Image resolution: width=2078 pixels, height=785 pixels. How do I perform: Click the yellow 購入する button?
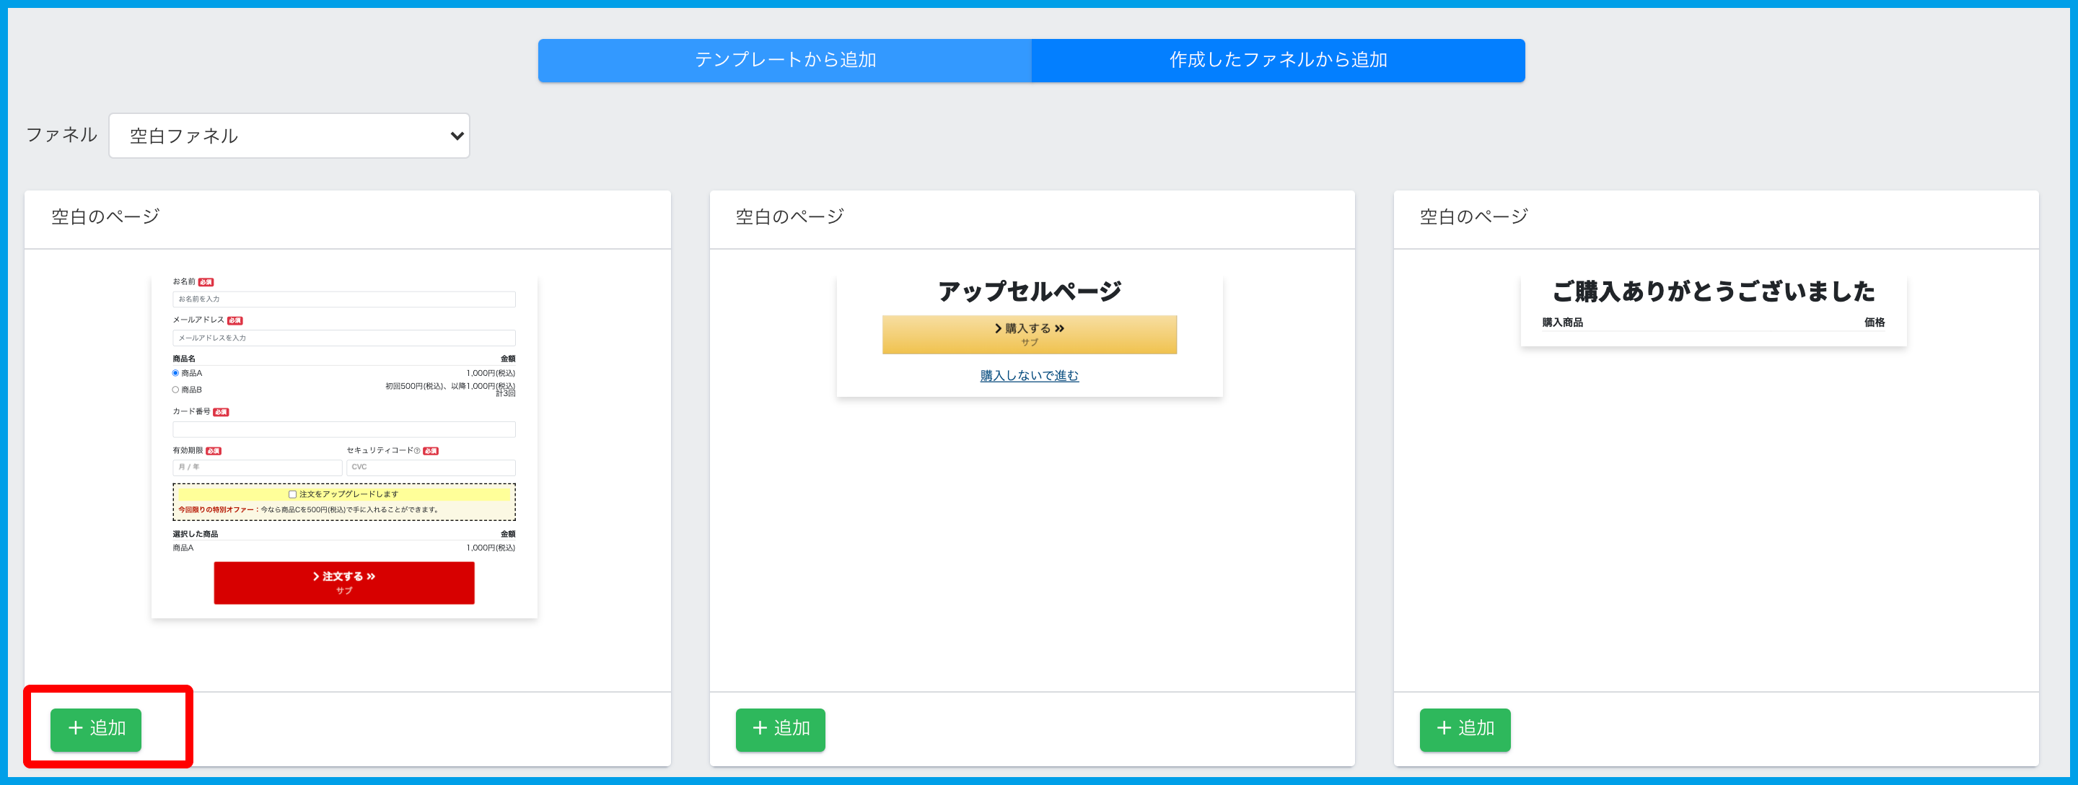(x=1030, y=334)
